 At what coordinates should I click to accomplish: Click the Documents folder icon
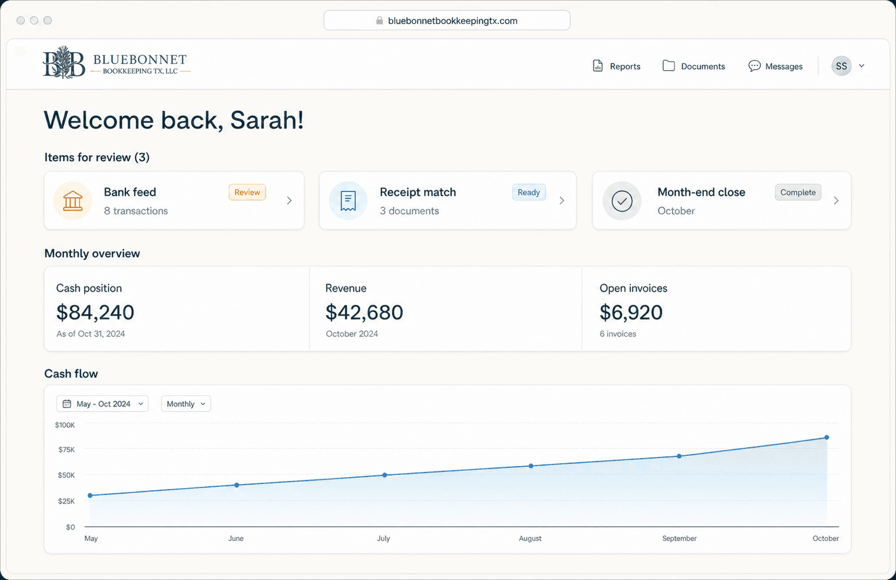click(x=668, y=66)
